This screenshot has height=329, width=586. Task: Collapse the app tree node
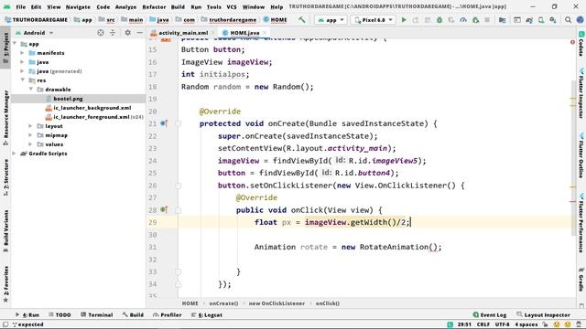pyautogui.click(x=15, y=44)
